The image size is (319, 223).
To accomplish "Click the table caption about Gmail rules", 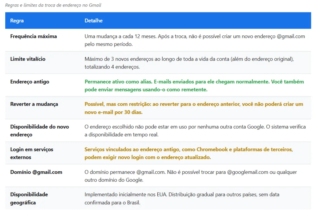I will tap(53, 5).
